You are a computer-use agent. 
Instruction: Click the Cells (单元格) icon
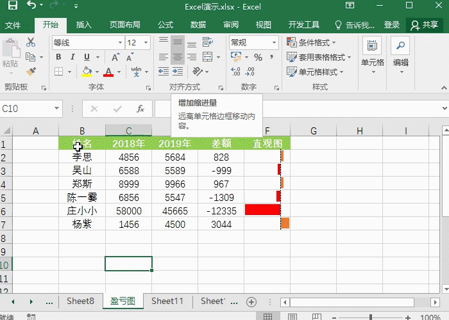(372, 45)
